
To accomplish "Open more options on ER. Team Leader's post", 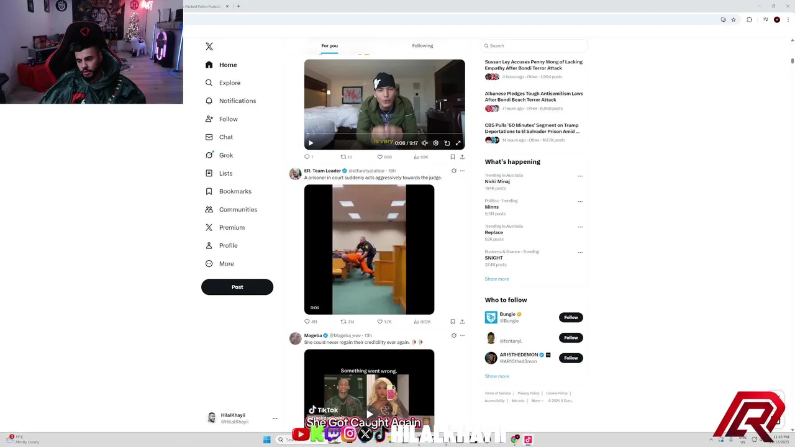I will [462, 171].
